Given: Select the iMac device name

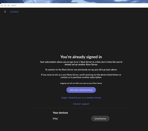Looking at the screenshot, I should 55,119.
